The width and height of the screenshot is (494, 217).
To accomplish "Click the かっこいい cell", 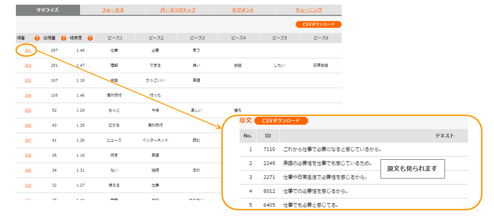I will [x=155, y=80].
